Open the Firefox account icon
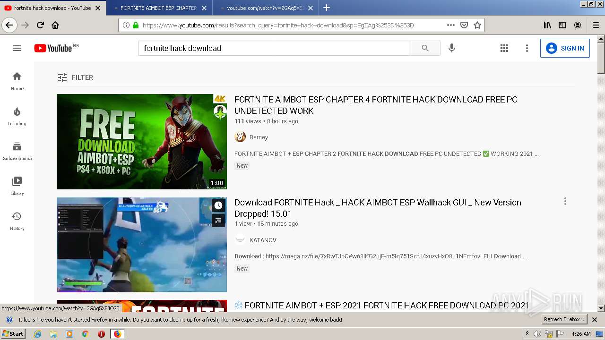 click(x=578, y=25)
